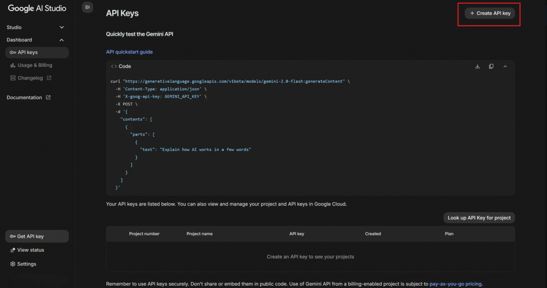Click the Create API key button

pos(490,13)
